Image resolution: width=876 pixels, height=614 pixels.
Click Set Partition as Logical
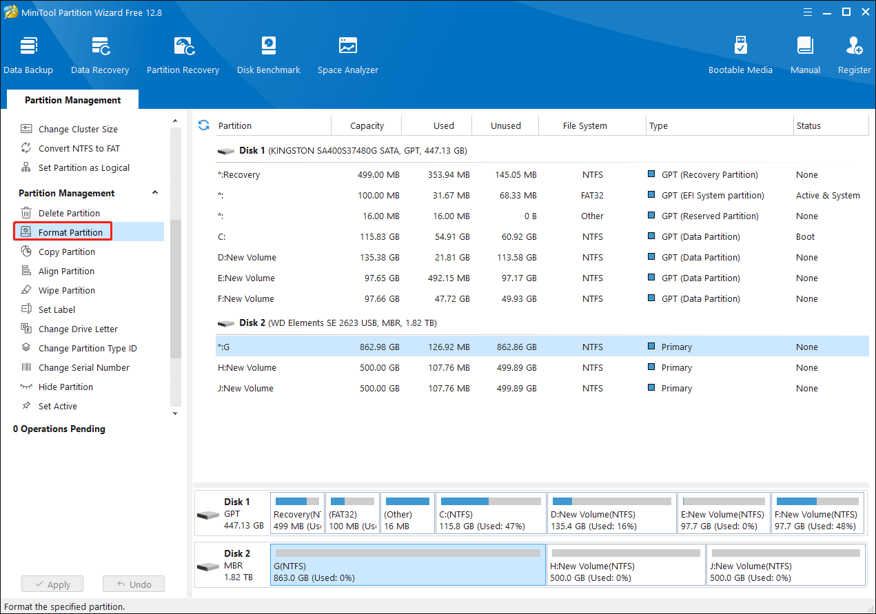pyautogui.click(x=74, y=167)
